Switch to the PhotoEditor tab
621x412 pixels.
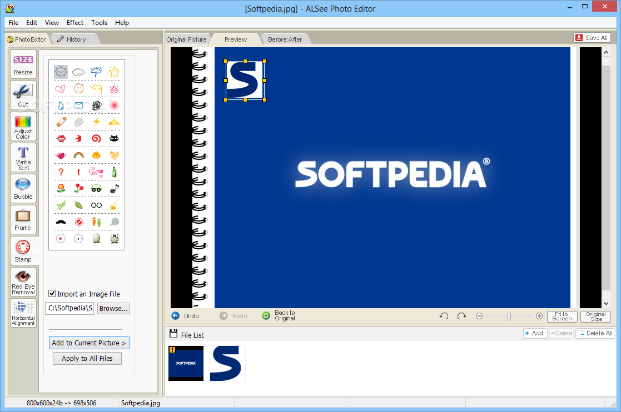pos(27,39)
